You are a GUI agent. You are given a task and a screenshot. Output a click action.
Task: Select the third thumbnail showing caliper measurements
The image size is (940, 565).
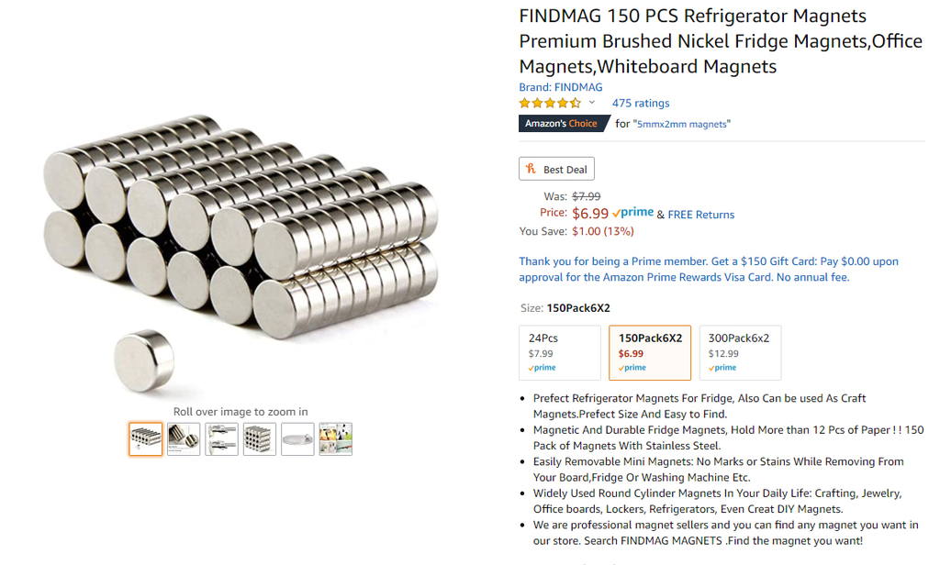pos(222,439)
